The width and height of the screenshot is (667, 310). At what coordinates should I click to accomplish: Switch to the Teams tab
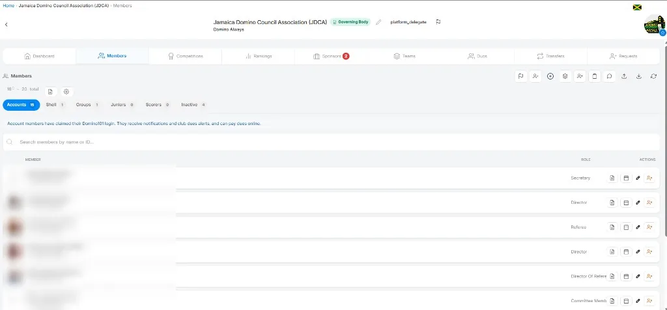tap(404, 56)
